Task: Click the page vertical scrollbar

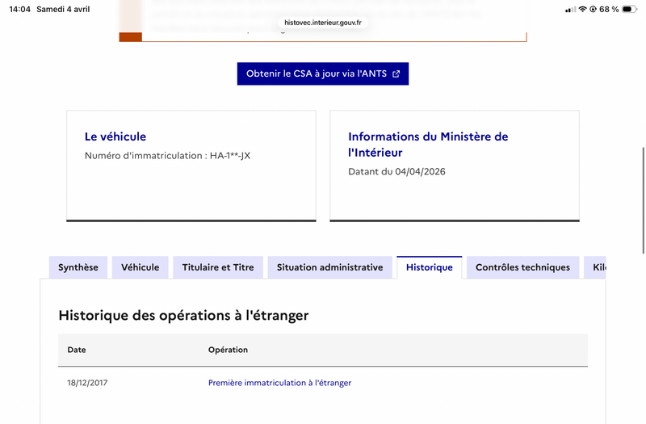Action: point(643,200)
